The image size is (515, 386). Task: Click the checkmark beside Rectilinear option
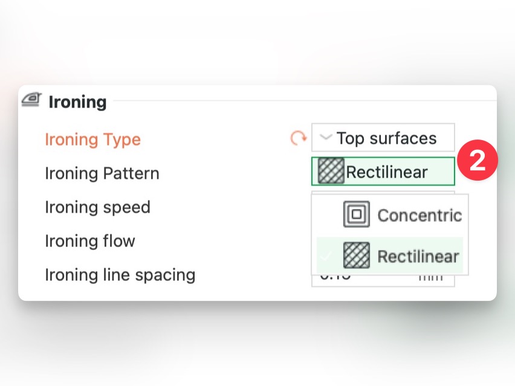pos(327,256)
